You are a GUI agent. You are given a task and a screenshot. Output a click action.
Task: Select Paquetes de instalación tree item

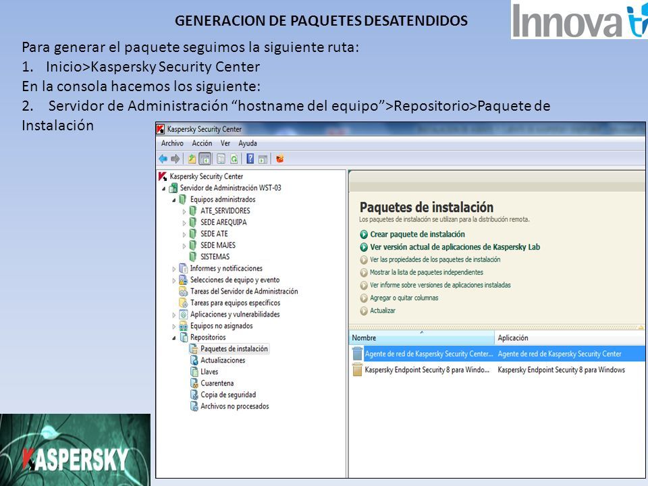pos(234,349)
